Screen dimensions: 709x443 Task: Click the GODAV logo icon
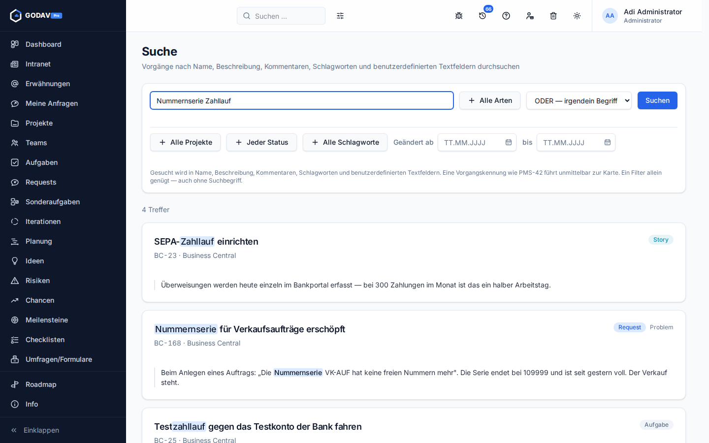pos(16,16)
